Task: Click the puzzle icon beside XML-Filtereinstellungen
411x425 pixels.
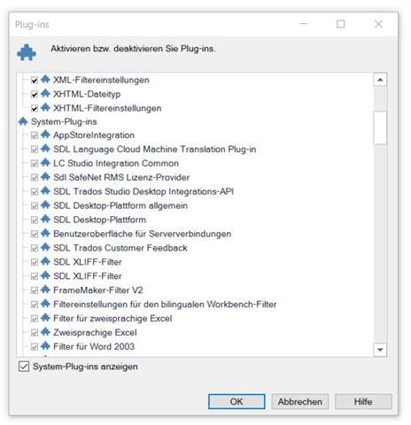Action: [x=45, y=79]
